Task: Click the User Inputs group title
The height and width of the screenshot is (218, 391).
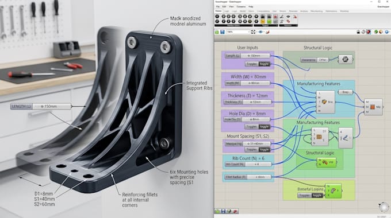Action: coord(248,48)
